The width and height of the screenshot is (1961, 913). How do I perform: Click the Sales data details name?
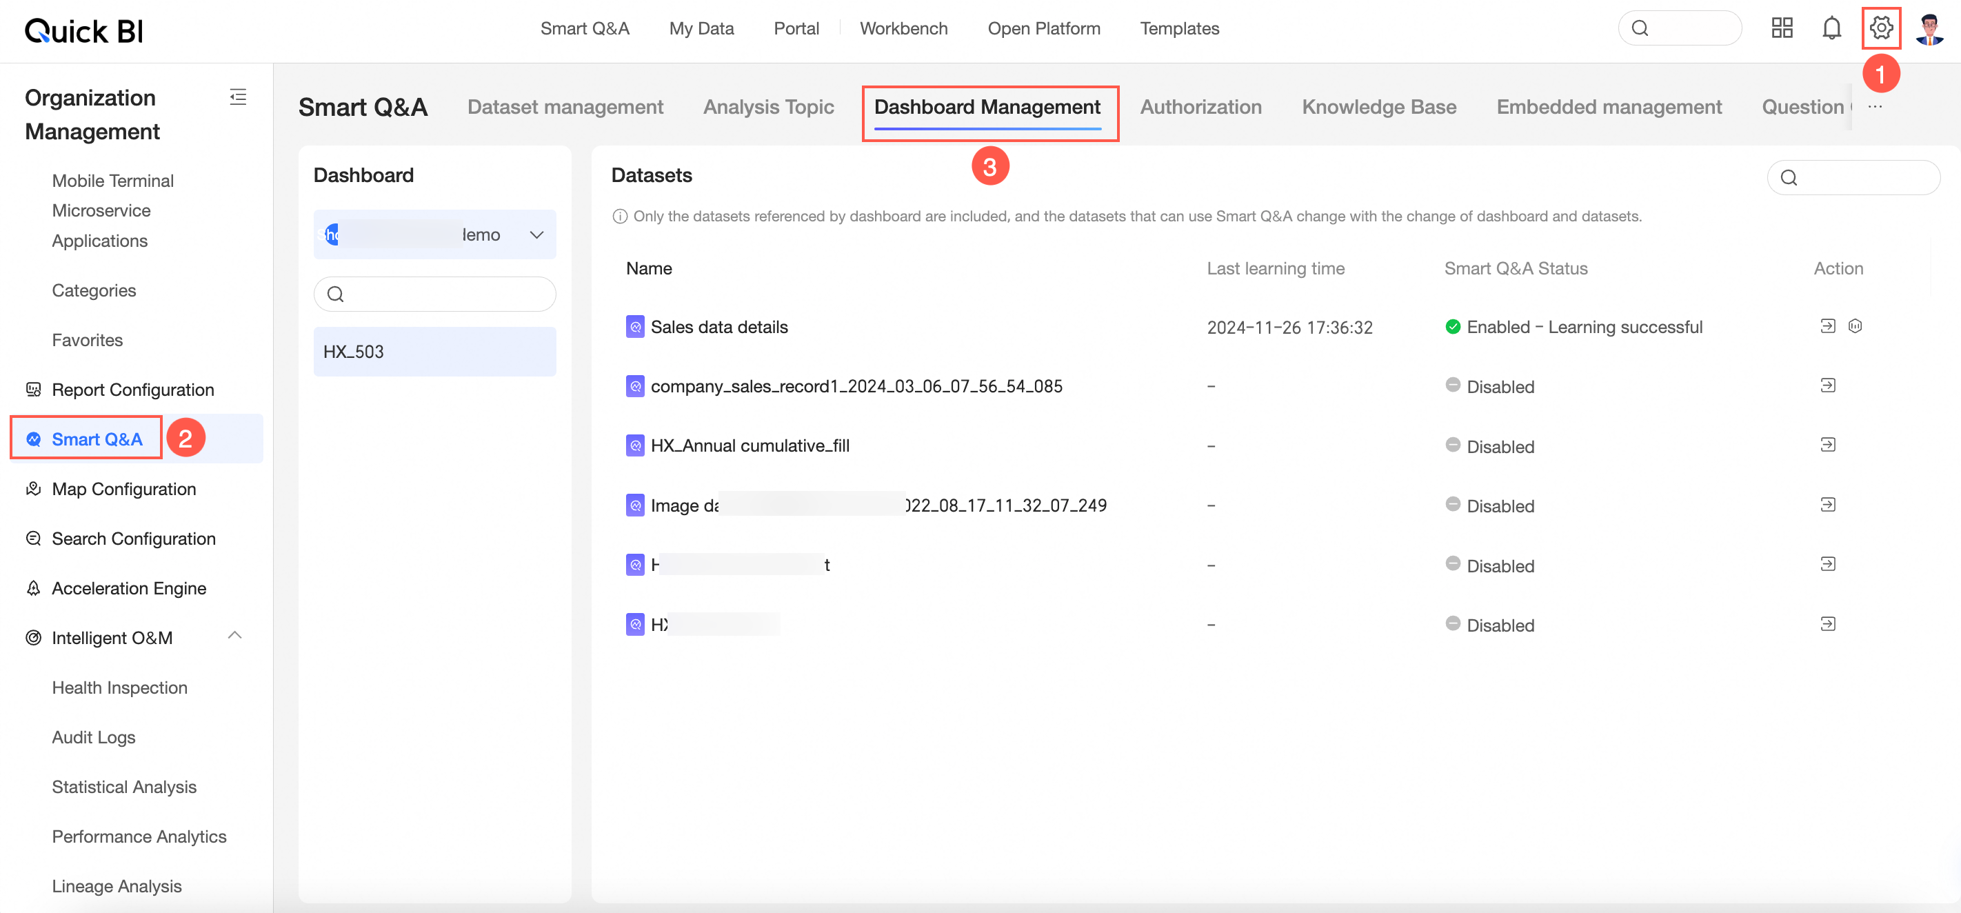click(718, 327)
